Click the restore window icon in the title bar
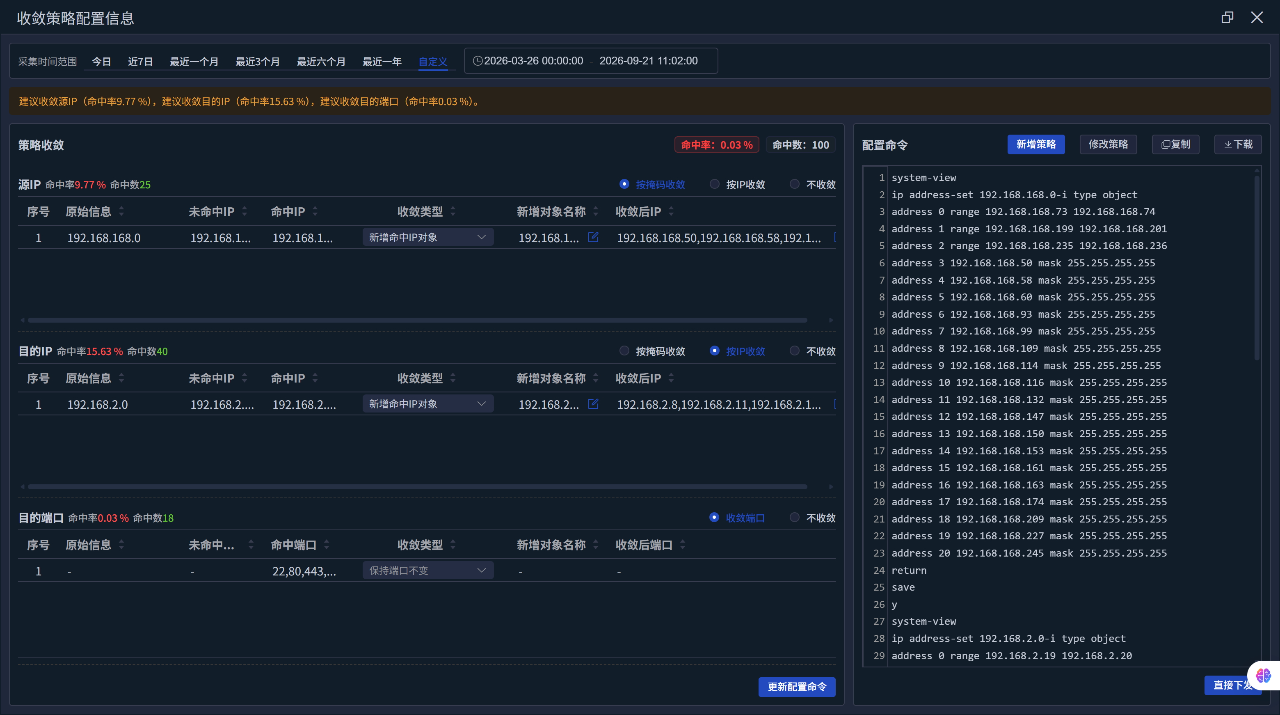This screenshot has width=1280, height=715. [x=1227, y=17]
